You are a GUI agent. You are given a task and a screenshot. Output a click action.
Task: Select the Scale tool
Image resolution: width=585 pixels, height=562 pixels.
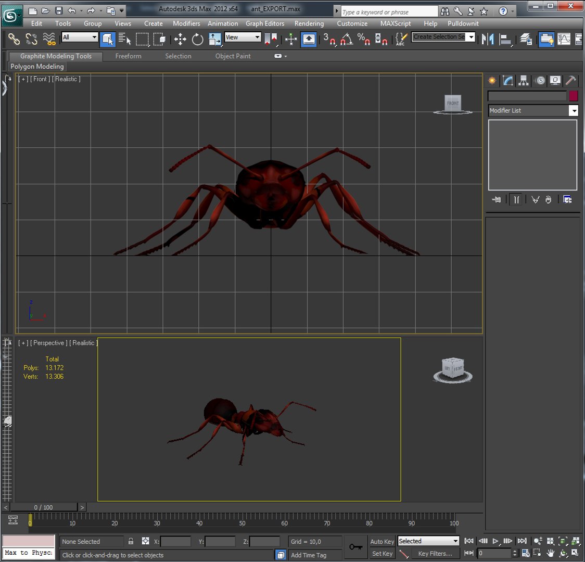pos(215,39)
